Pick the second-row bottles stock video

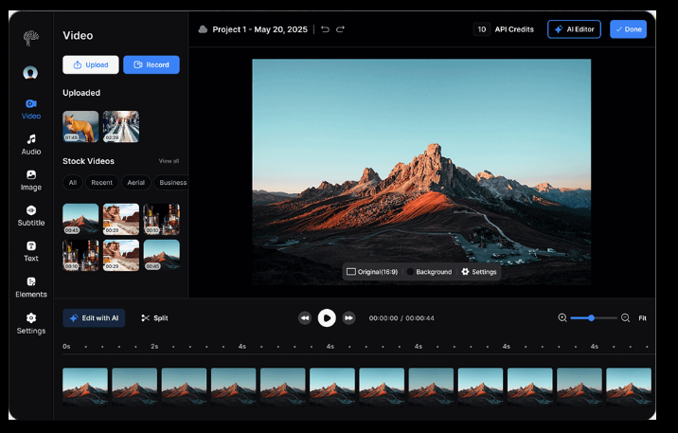pyautogui.click(x=80, y=255)
